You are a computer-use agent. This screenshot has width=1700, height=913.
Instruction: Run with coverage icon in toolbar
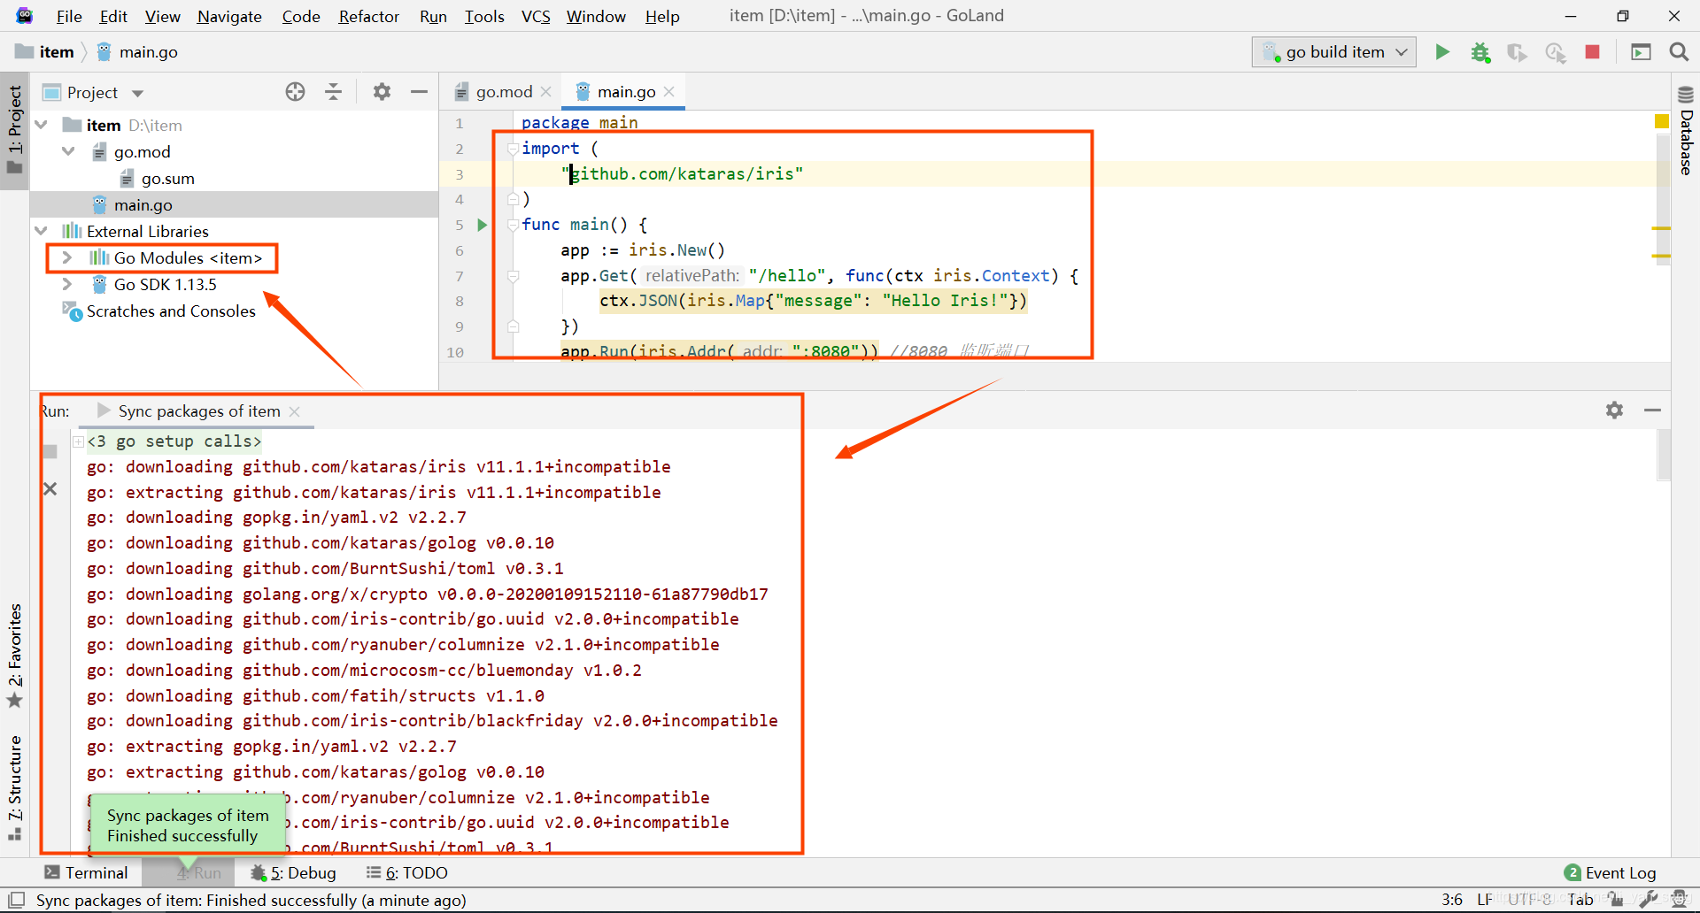click(1518, 52)
